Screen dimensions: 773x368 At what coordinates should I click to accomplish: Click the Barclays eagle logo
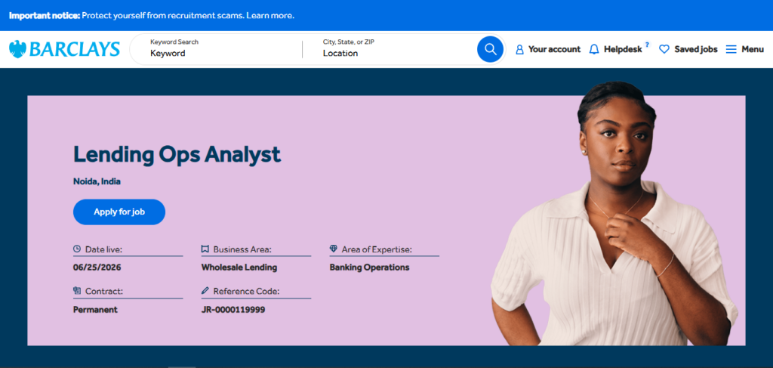[18, 49]
